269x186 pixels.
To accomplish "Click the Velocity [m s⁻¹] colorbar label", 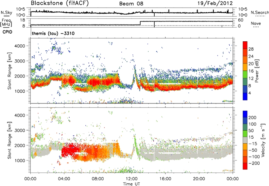I will coord(263,140).
